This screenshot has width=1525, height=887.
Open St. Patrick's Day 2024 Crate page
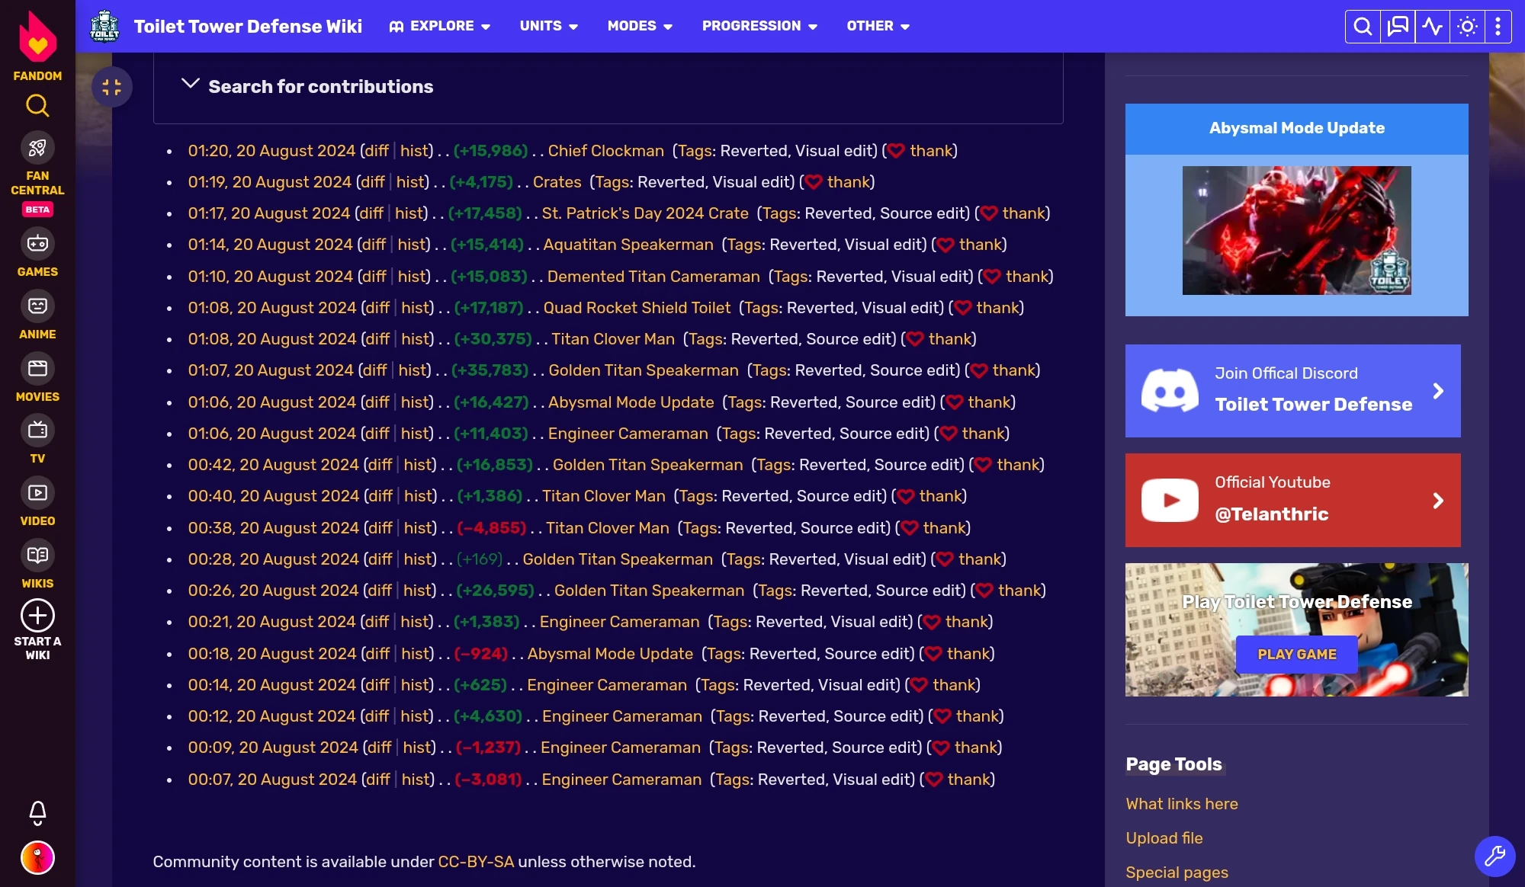click(645, 213)
